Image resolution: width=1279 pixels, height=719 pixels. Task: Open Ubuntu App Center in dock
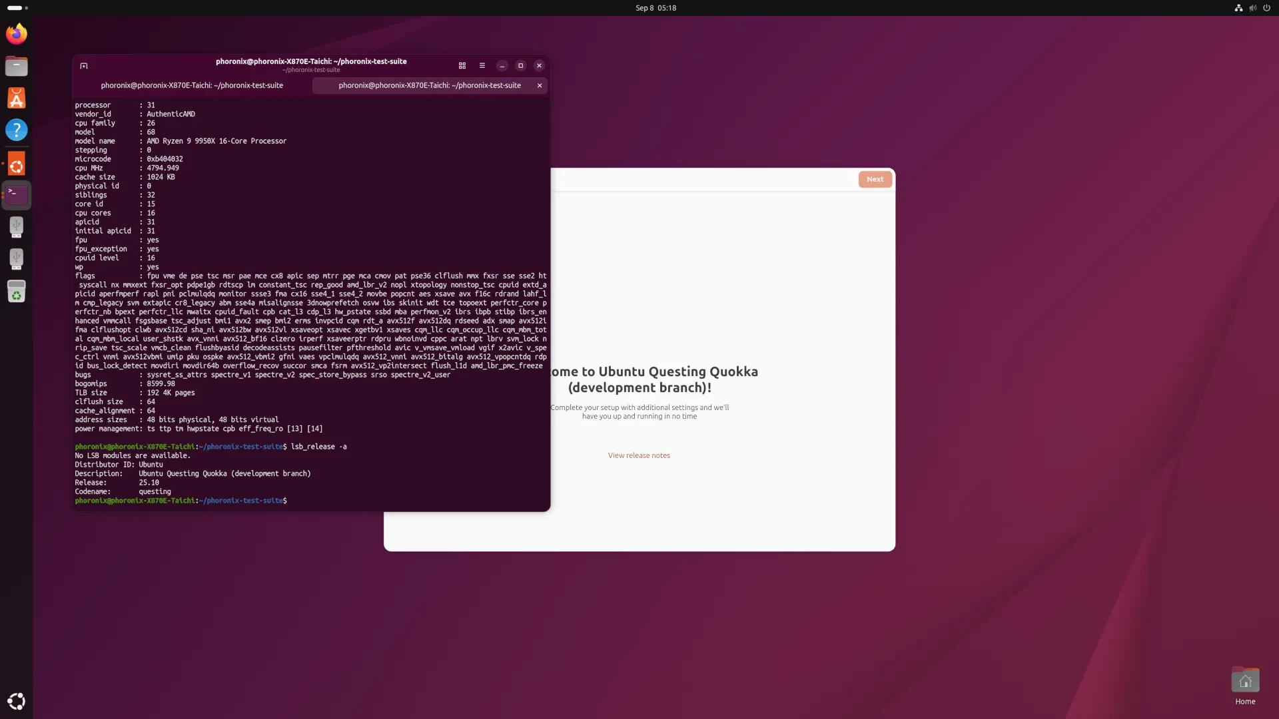[x=17, y=98]
